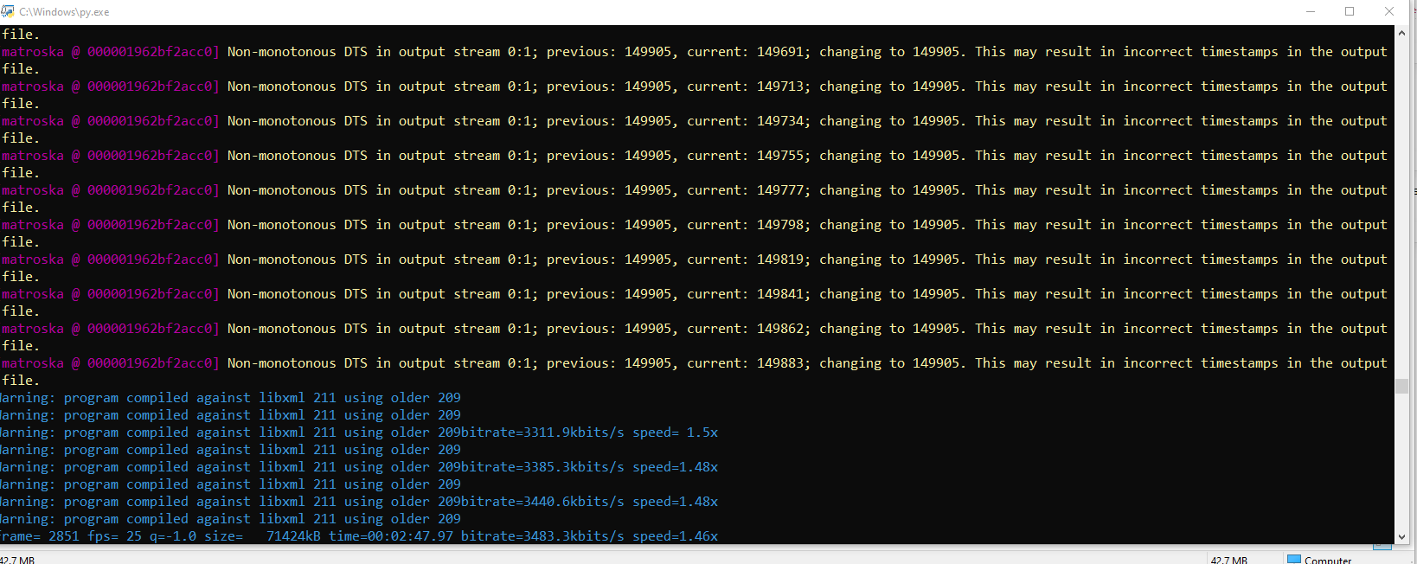Screen dimensions: 1417x564
Task: Click the C:\Windows\py.exe title text
Action: tap(64, 12)
